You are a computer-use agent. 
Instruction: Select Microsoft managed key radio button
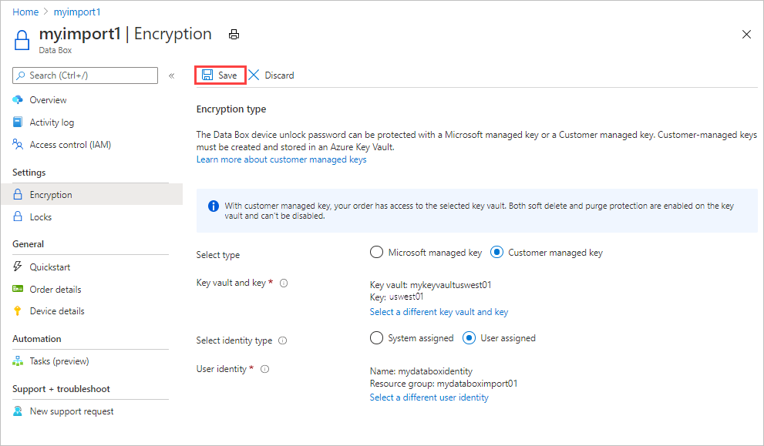pyautogui.click(x=376, y=252)
